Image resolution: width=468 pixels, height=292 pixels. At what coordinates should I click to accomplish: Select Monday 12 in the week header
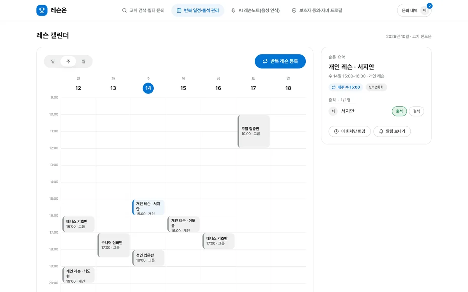[78, 88]
